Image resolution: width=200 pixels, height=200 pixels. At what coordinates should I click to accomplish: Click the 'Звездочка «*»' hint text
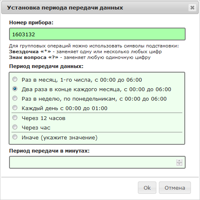point(30,52)
